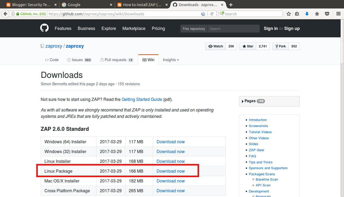Open the Pocket icon in toolbar
This screenshot has width=344, height=197.
point(327,14)
